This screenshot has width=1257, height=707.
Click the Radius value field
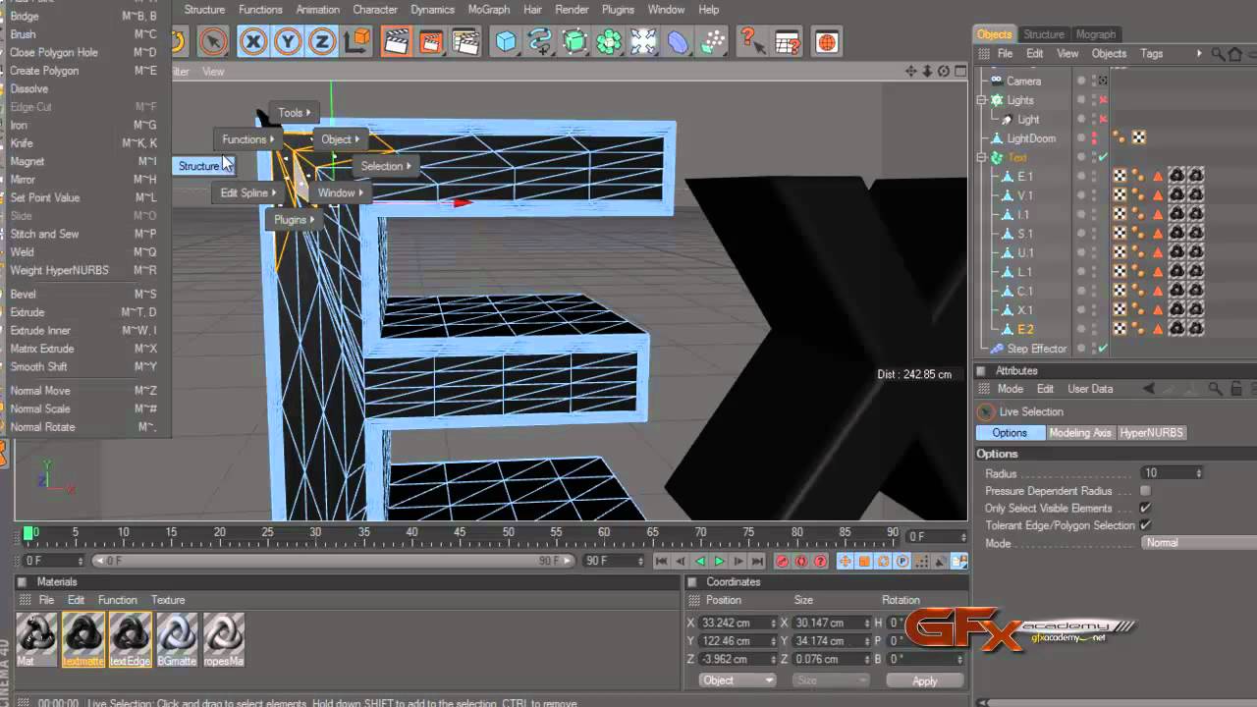(1173, 473)
